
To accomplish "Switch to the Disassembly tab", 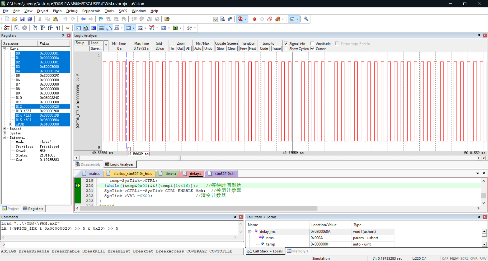I will click(x=88, y=164).
